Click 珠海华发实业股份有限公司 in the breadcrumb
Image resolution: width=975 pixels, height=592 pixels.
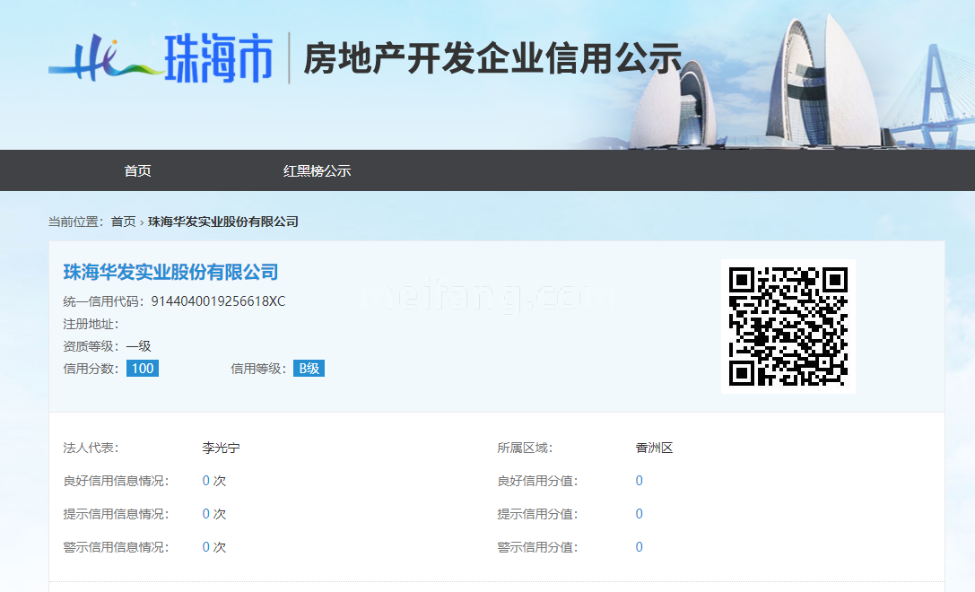click(223, 222)
